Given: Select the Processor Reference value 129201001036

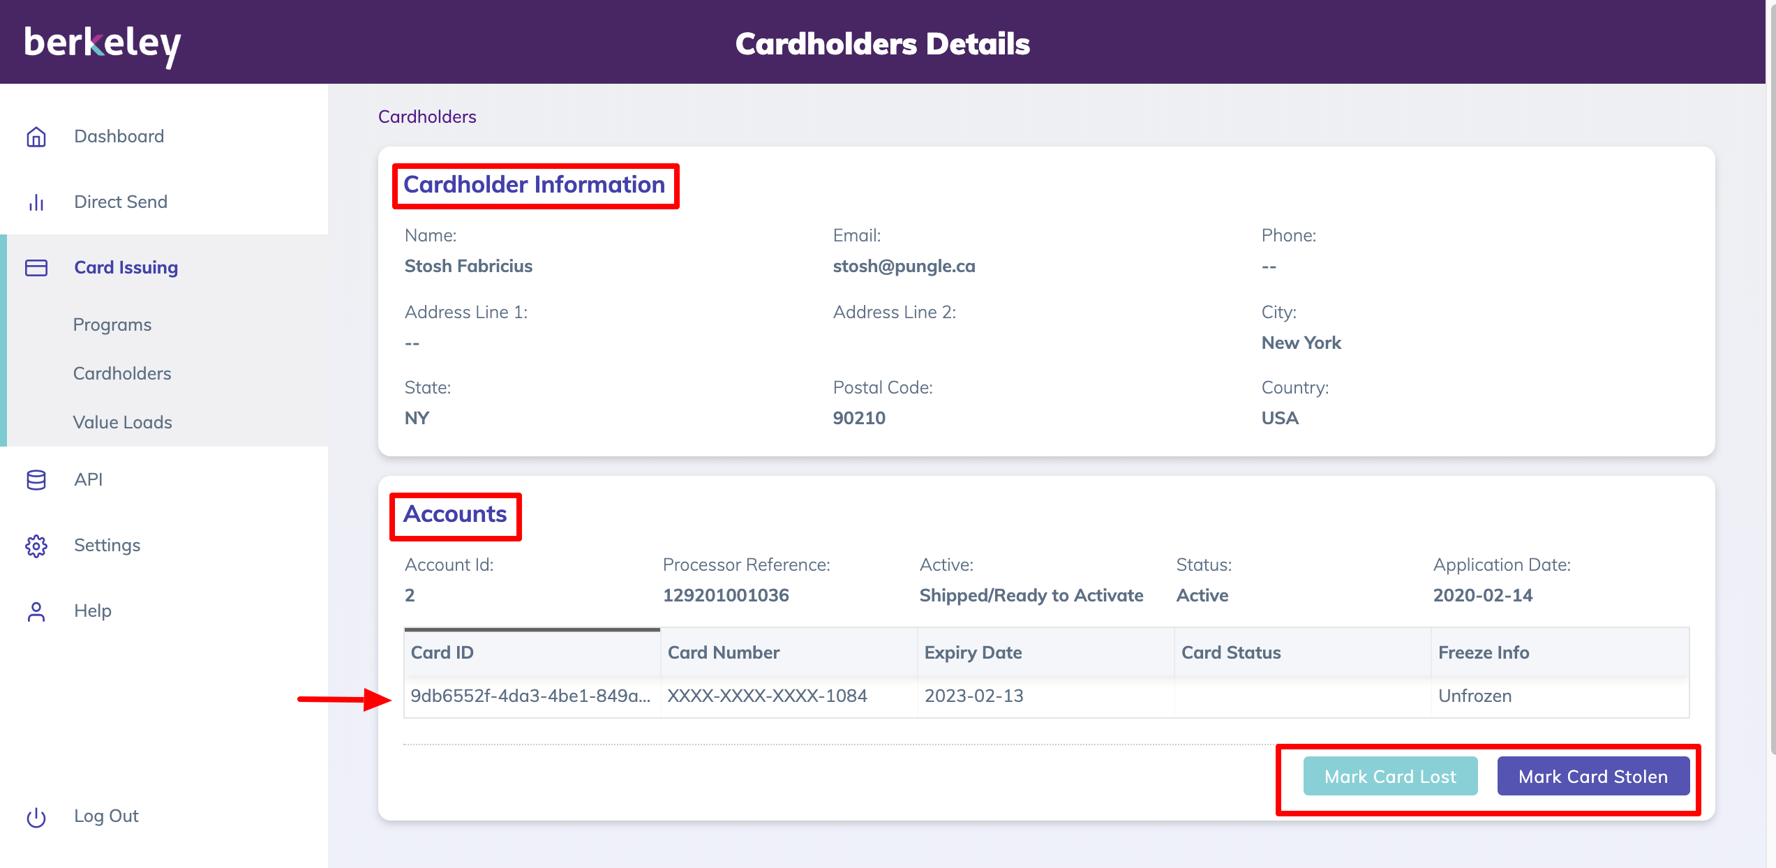Looking at the screenshot, I should coord(726,595).
